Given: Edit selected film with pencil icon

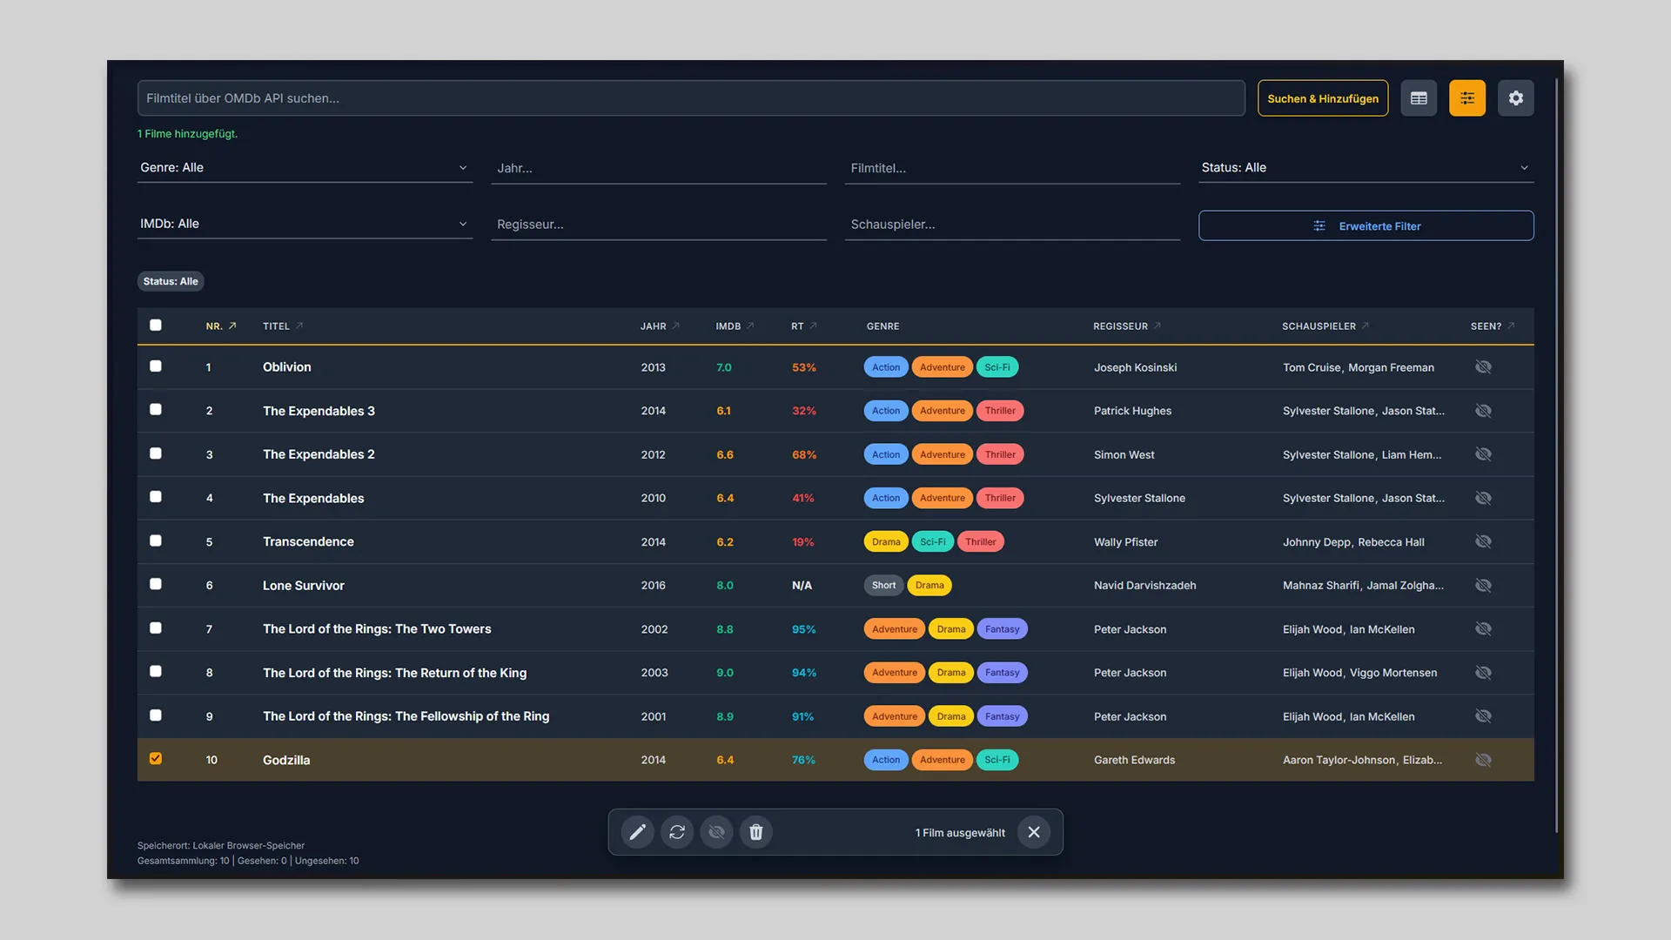Looking at the screenshot, I should tap(638, 832).
